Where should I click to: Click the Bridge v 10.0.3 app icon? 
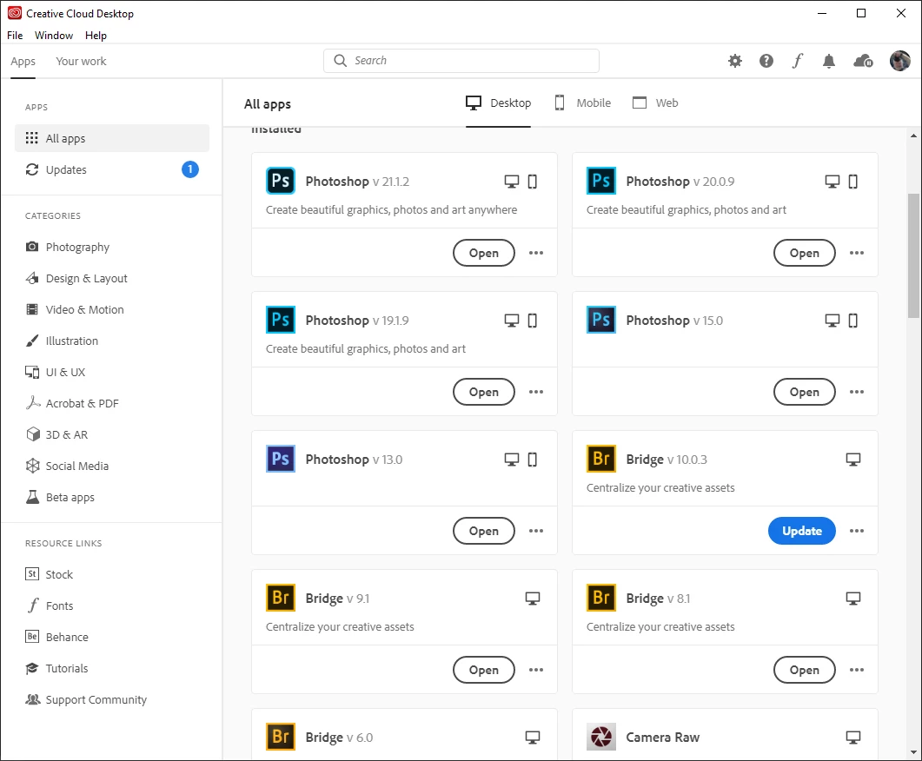601,459
